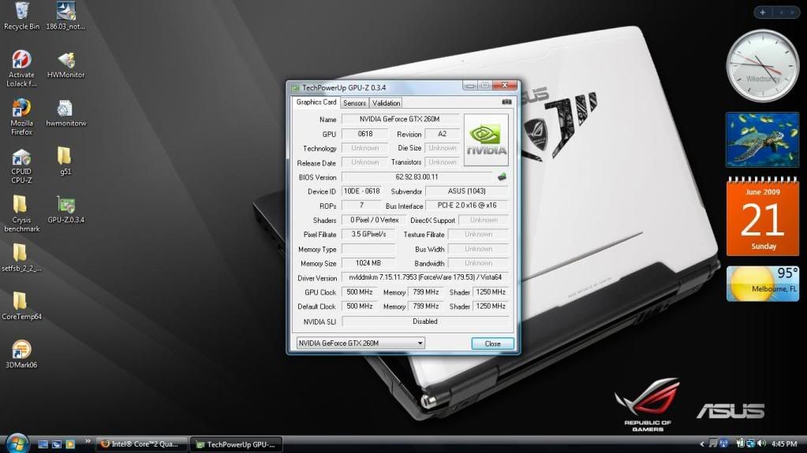Switch to the Validation tab
807x453 pixels.
pos(386,102)
